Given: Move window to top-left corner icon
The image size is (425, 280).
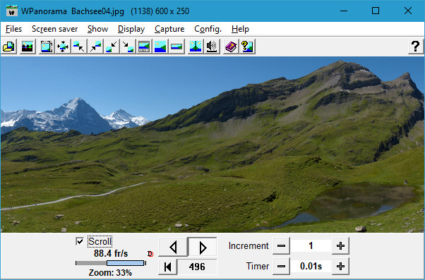Looking at the screenshot, I should pyautogui.click(x=79, y=47).
